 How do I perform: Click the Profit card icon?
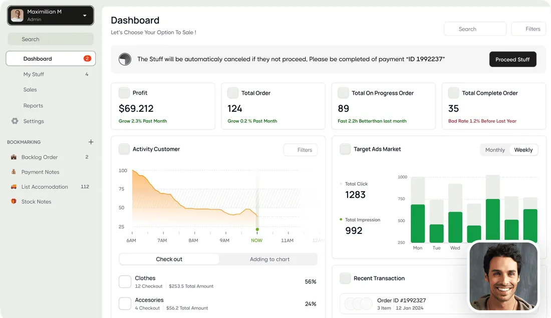(124, 93)
